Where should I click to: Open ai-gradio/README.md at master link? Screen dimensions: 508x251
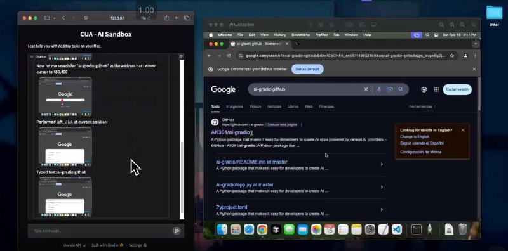251,162
